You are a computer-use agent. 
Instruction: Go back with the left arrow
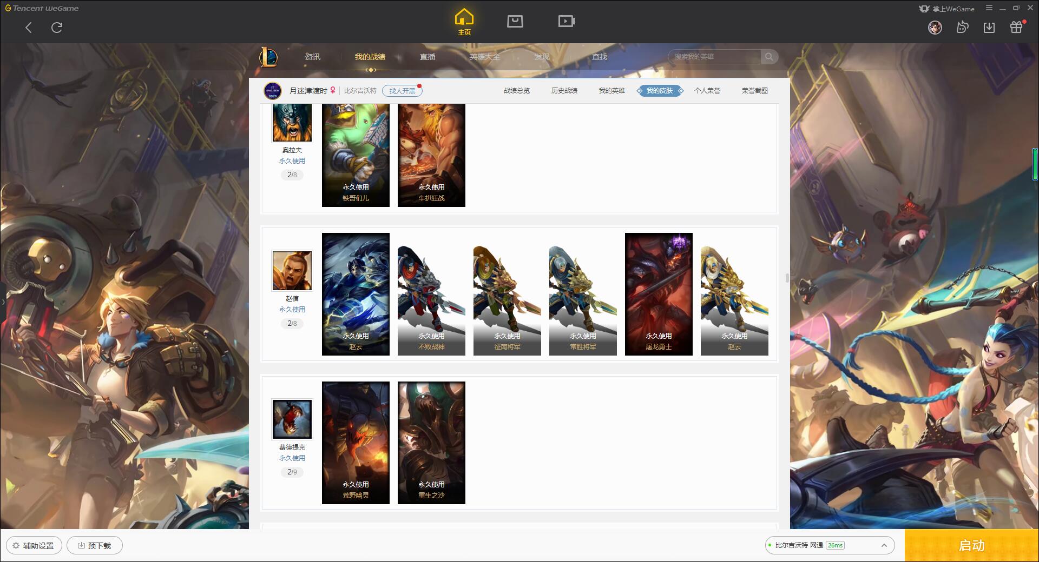[x=29, y=28]
